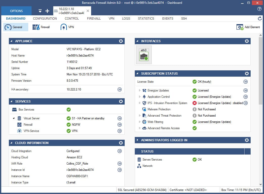264x194 pixels.
Task: Collapse the SERVICES panel
Action: pyautogui.click(x=11, y=102)
